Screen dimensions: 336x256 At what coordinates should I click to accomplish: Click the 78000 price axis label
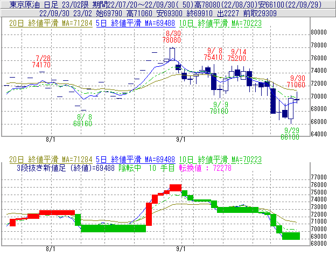pyautogui.click(x=319, y=45)
